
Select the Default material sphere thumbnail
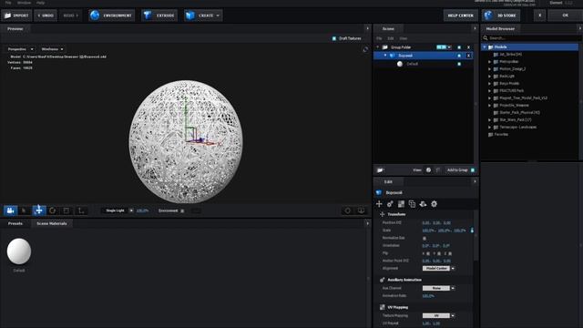point(18,251)
